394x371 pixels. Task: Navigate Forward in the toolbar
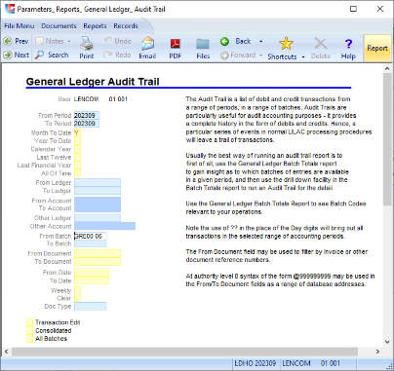click(238, 56)
